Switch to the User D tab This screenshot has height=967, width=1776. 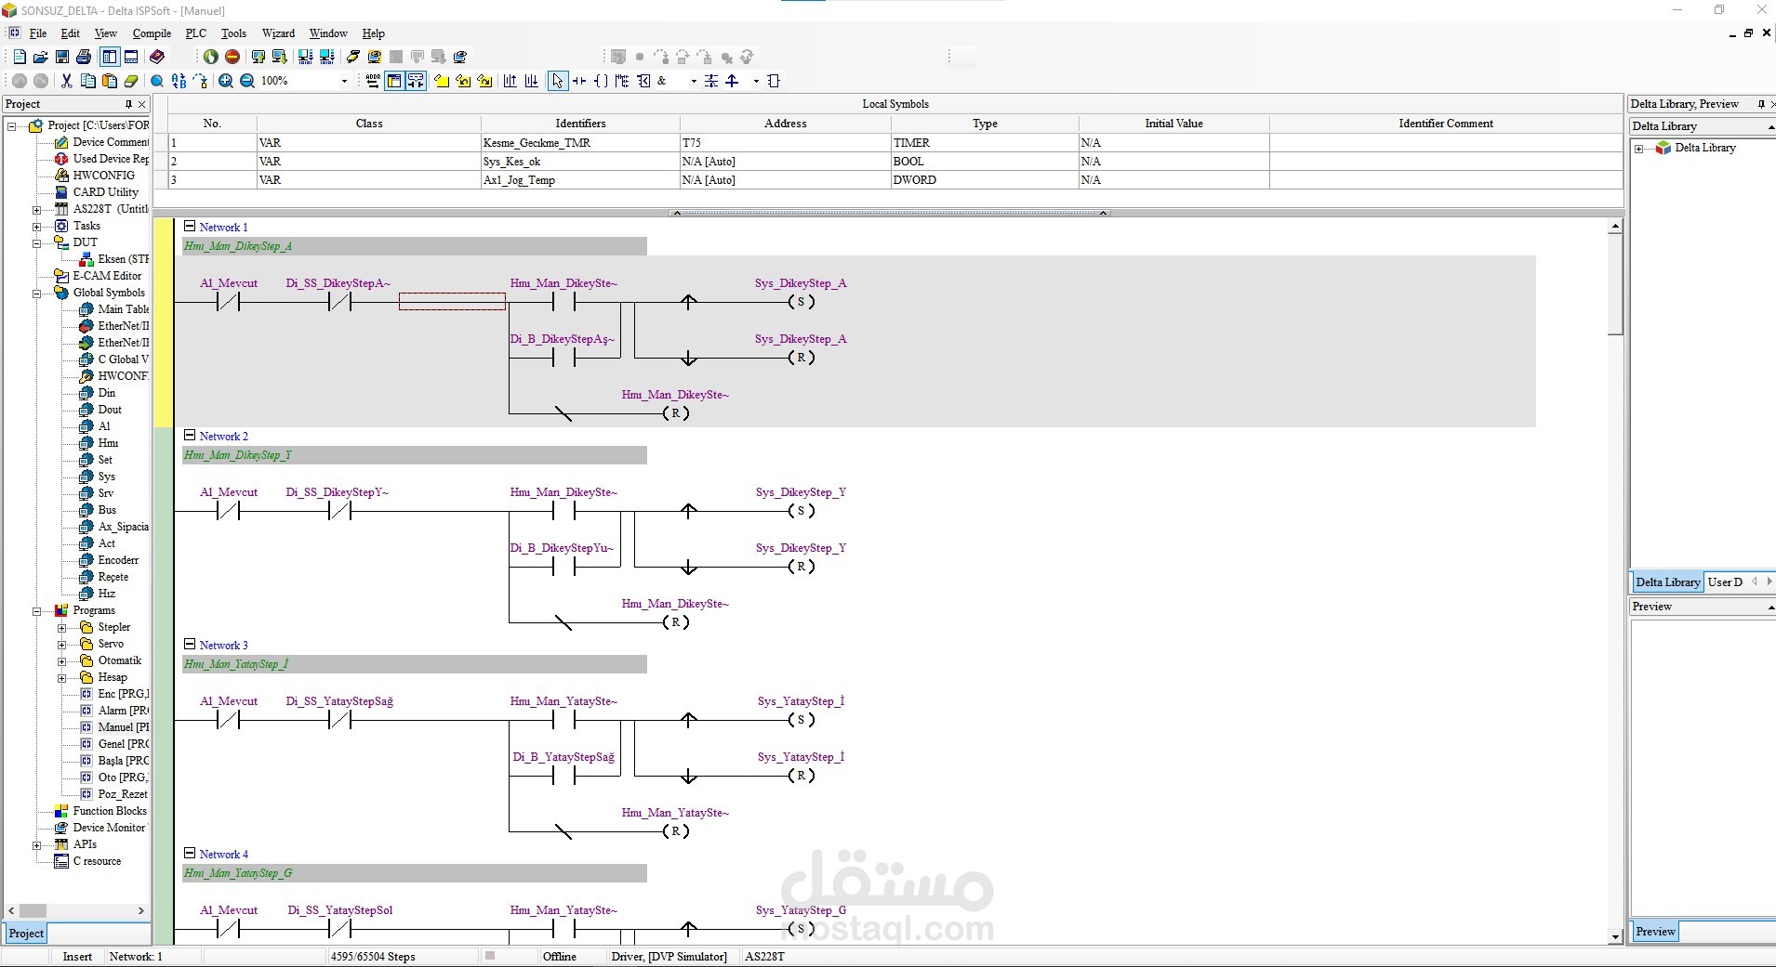coord(1725,582)
